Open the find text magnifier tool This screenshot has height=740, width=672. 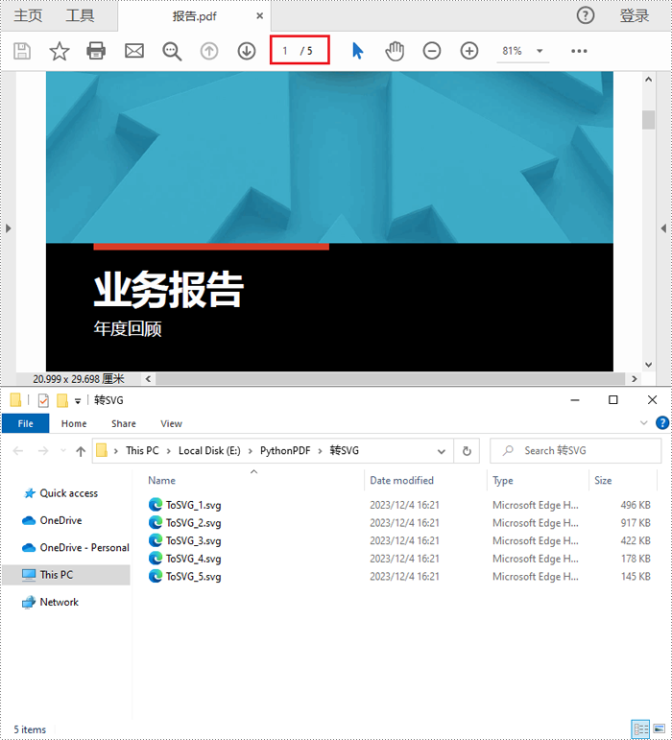click(x=172, y=51)
